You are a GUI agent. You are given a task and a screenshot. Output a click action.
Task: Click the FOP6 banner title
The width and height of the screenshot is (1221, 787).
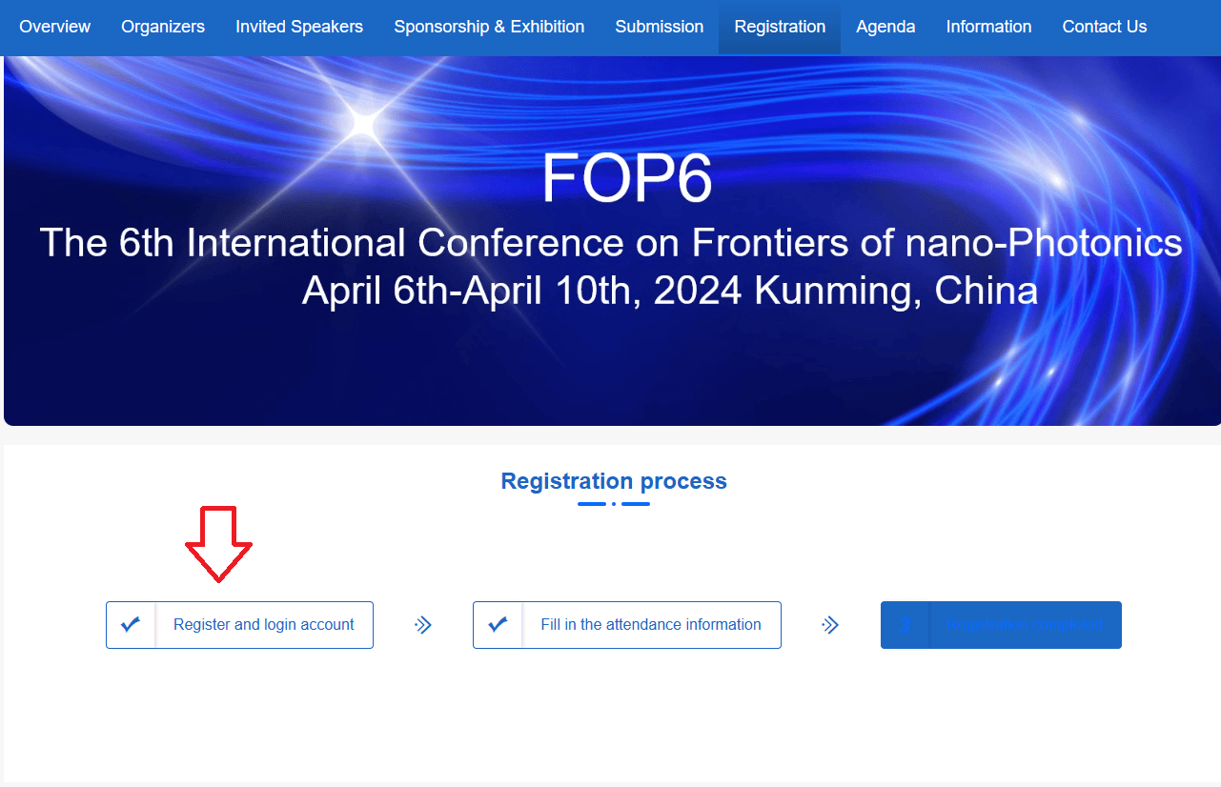[626, 178]
